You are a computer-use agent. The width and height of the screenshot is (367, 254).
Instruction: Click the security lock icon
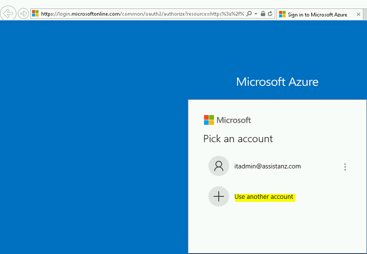point(263,13)
